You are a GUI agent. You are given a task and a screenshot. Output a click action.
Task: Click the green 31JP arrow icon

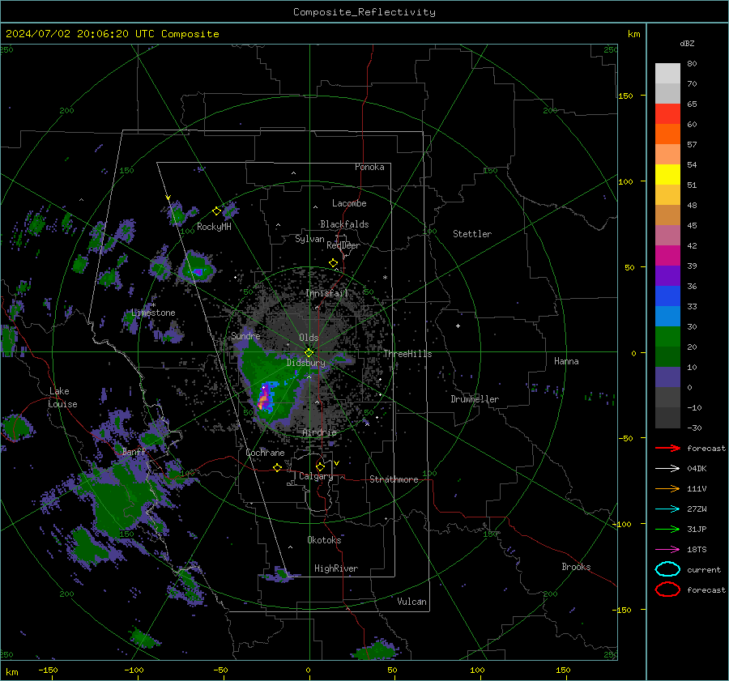tap(667, 529)
